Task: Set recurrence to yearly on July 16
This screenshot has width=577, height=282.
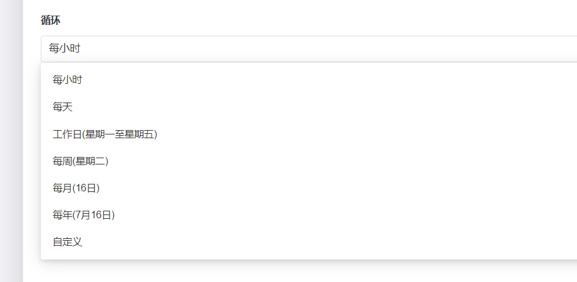Action: click(x=84, y=215)
